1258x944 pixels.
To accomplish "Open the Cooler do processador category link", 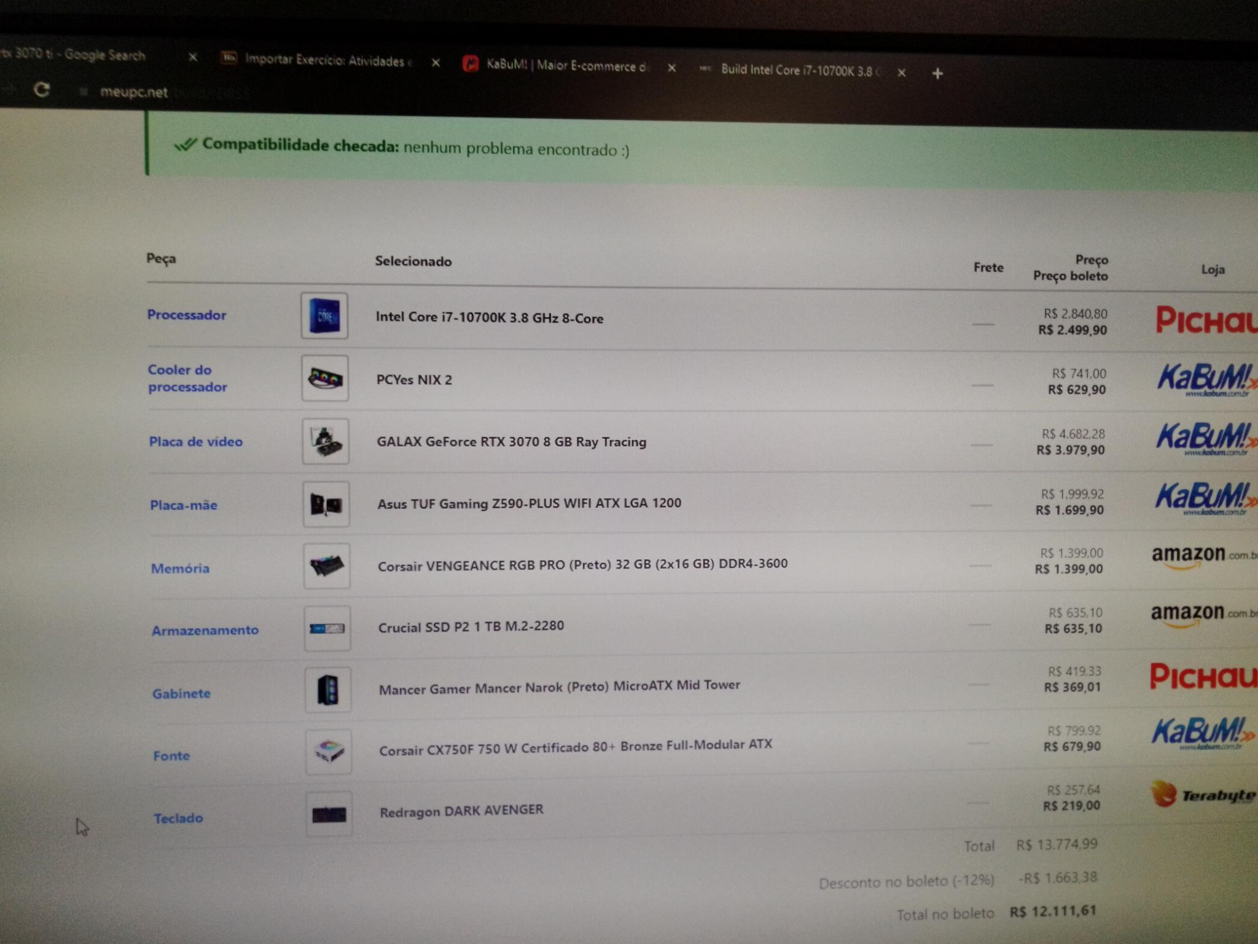I will (x=187, y=378).
